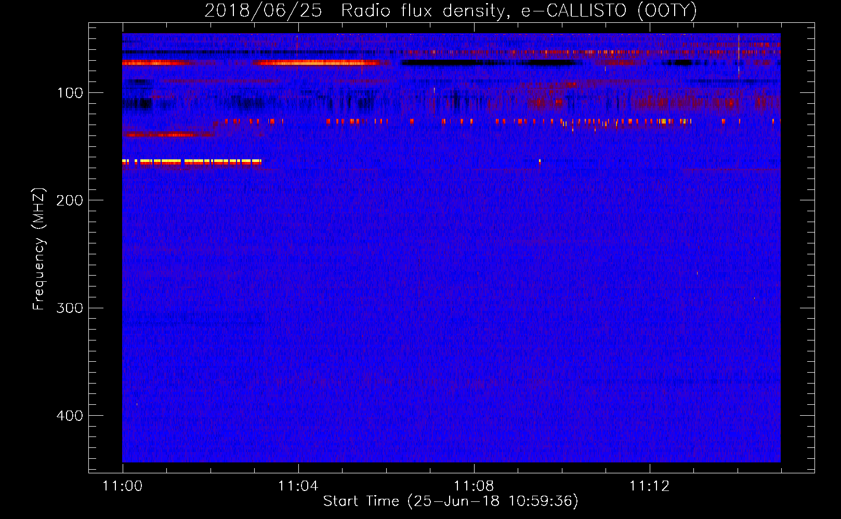Click the 11:04 time tick label
841x519 pixels.
click(298, 486)
